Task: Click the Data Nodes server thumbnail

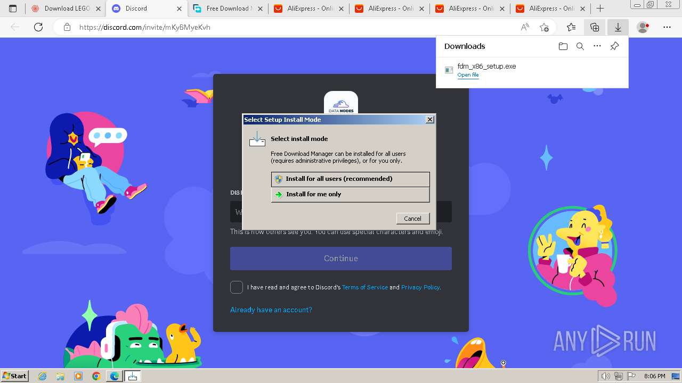Action: (341, 102)
